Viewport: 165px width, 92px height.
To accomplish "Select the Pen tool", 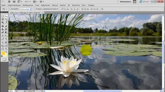I will (x=3, y=39).
